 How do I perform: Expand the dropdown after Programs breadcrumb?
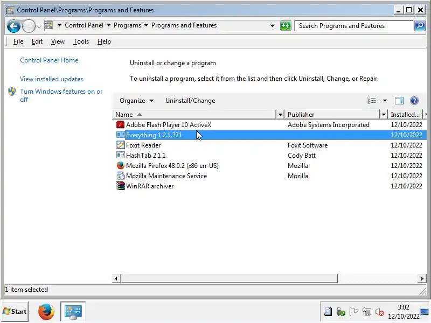click(146, 25)
